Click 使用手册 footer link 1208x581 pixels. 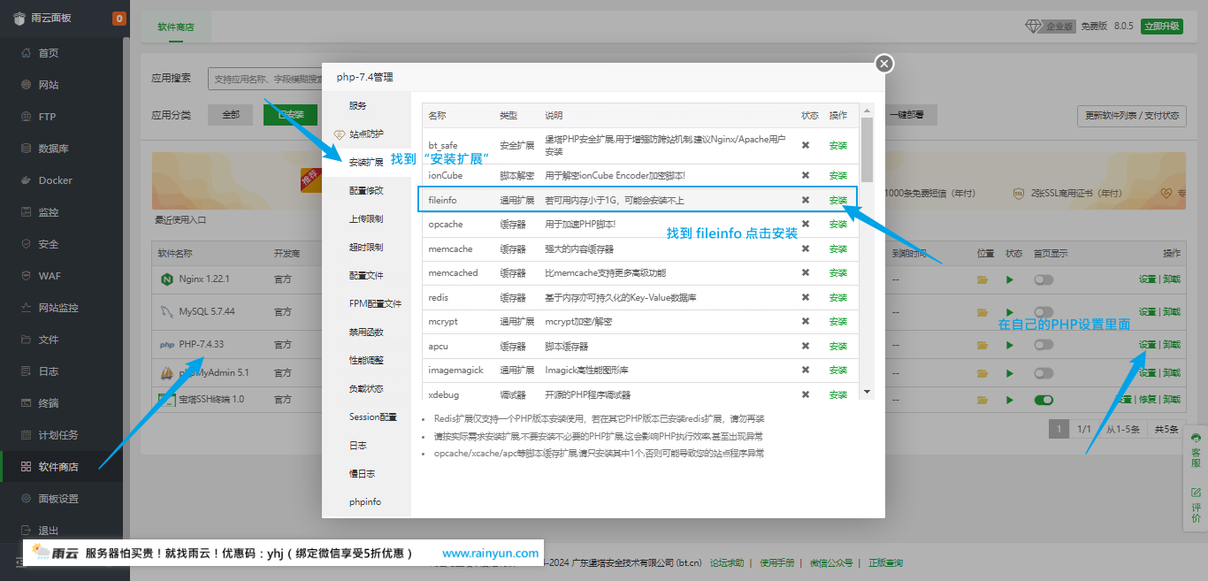777,563
